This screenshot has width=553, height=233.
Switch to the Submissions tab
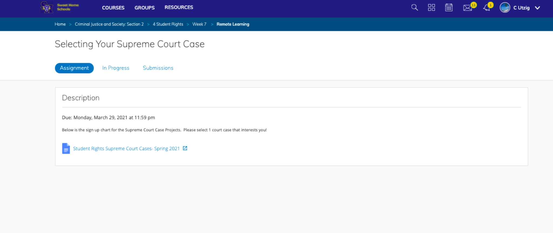coord(158,68)
